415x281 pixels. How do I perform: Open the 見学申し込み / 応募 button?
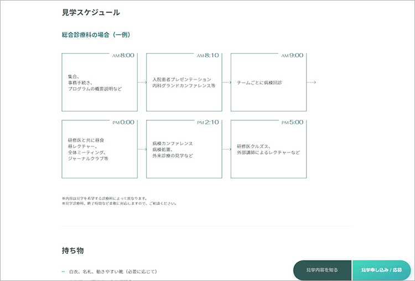coord(381,270)
